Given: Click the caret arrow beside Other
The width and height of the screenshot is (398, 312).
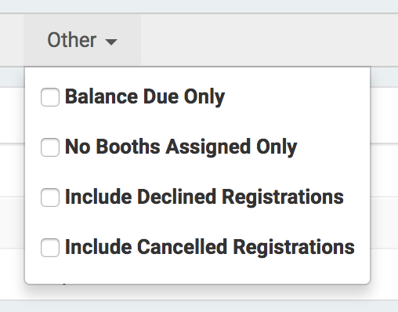Looking at the screenshot, I should coord(111,42).
